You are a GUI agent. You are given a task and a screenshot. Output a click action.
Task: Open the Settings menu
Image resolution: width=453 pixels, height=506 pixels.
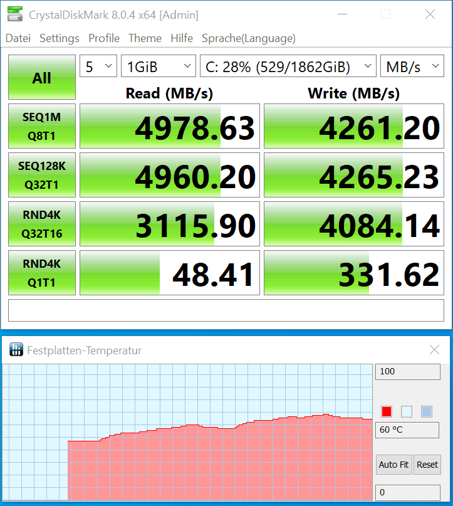[x=60, y=38]
